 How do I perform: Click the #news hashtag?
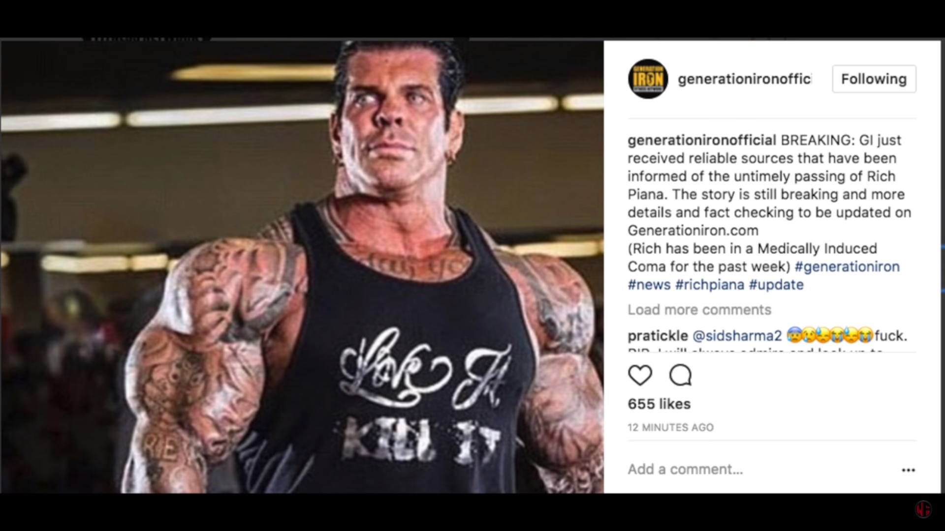(x=649, y=285)
